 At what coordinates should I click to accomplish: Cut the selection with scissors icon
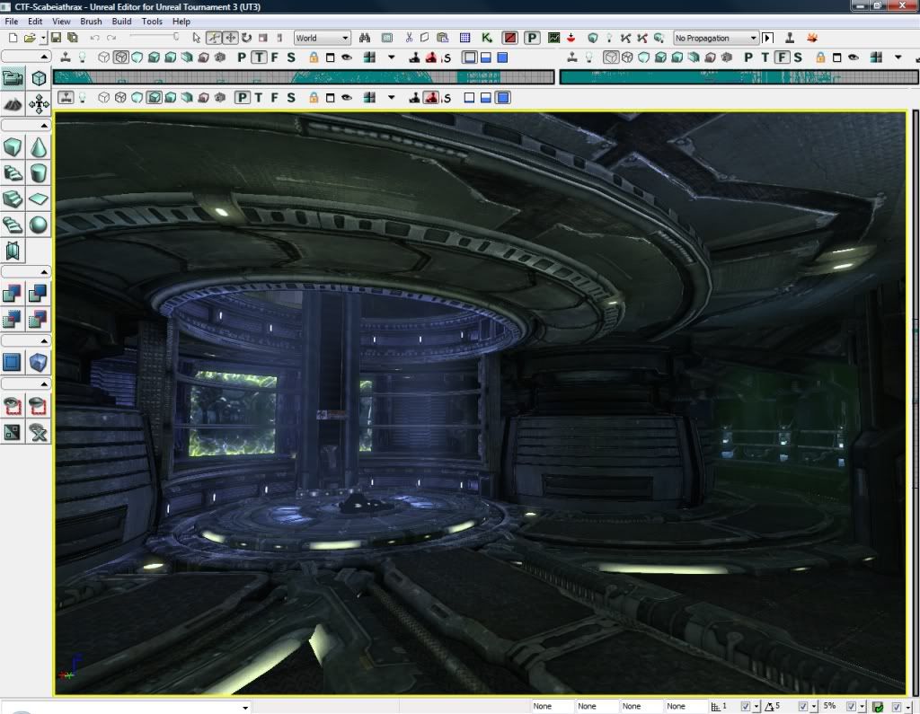409,38
